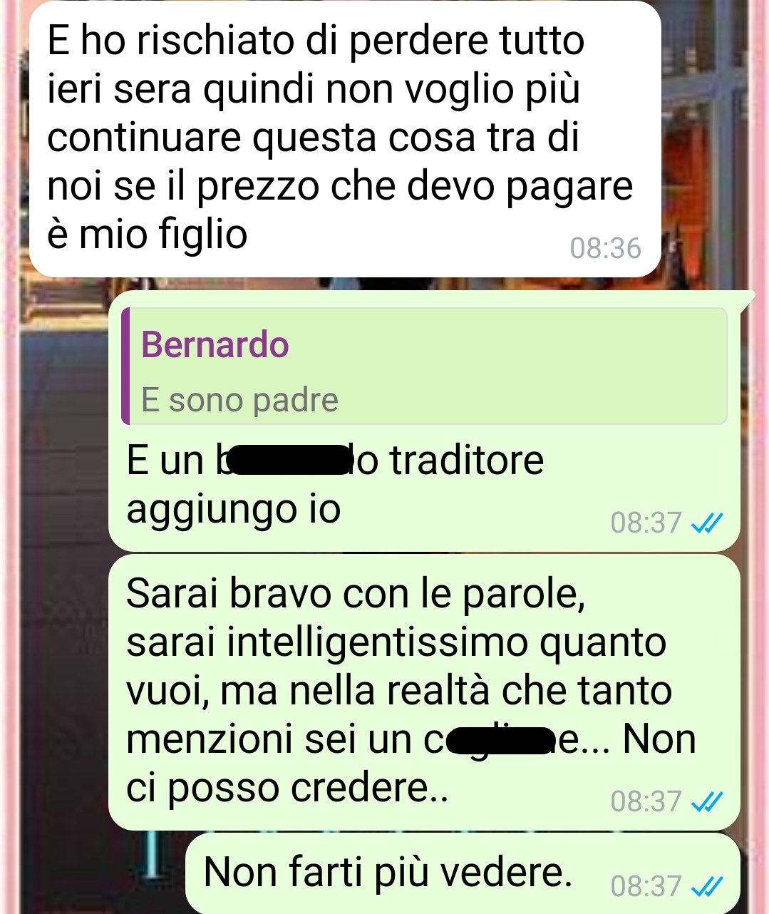Image resolution: width=769 pixels, height=914 pixels.
Task: Tap the received message about 'mio figlio'
Action: (x=346, y=138)
